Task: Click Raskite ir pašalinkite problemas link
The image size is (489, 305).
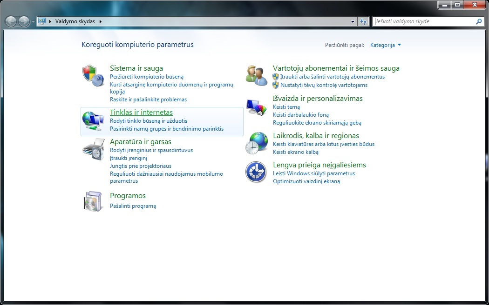Action: click(x=149, y=99)
